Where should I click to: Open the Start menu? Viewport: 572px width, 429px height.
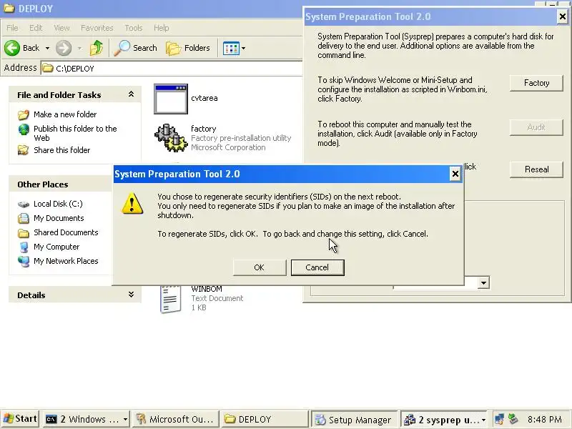pyautogui.click(x=20, y=419)
